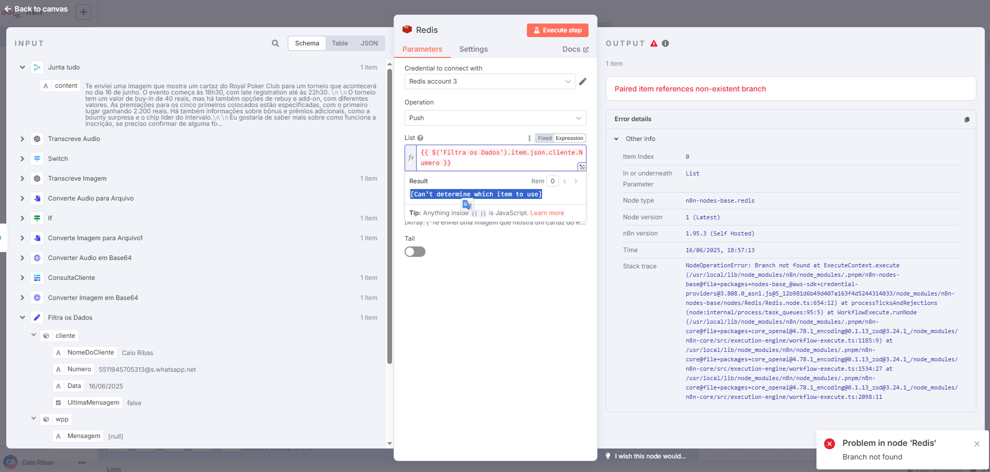Select the Numero field pill
990x472 pixels.
[74, 369]
